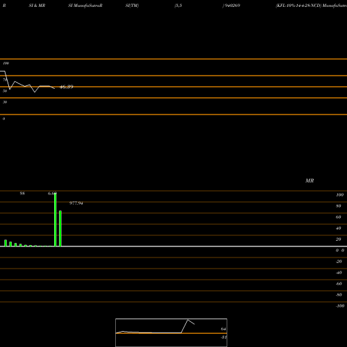Click the '40' label on the MR right axis
Viewport: 347px width, 347px height.
click(339, 228)
